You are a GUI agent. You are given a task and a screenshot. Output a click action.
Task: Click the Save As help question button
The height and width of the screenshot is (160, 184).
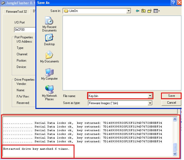(x=173, y=3)
